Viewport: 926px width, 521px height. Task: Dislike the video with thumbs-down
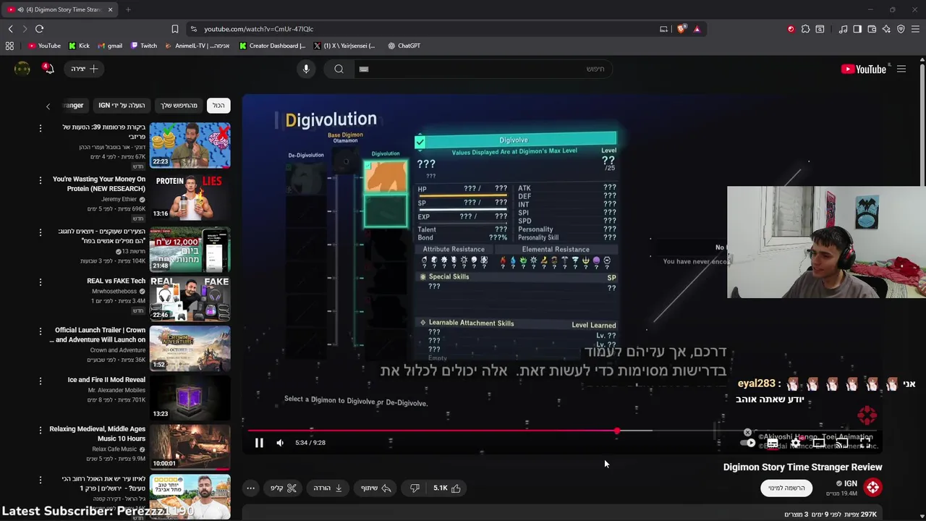415,488
